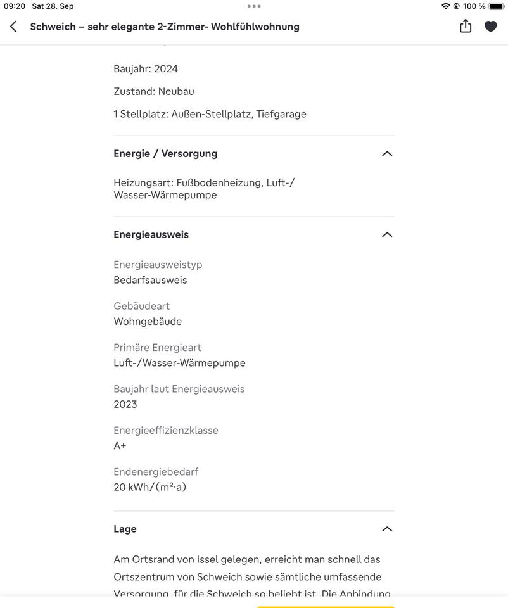Viewport: 508px width, 608px height.
Task: Toggle the heart favorite icon
Action: tap(491, 27)
